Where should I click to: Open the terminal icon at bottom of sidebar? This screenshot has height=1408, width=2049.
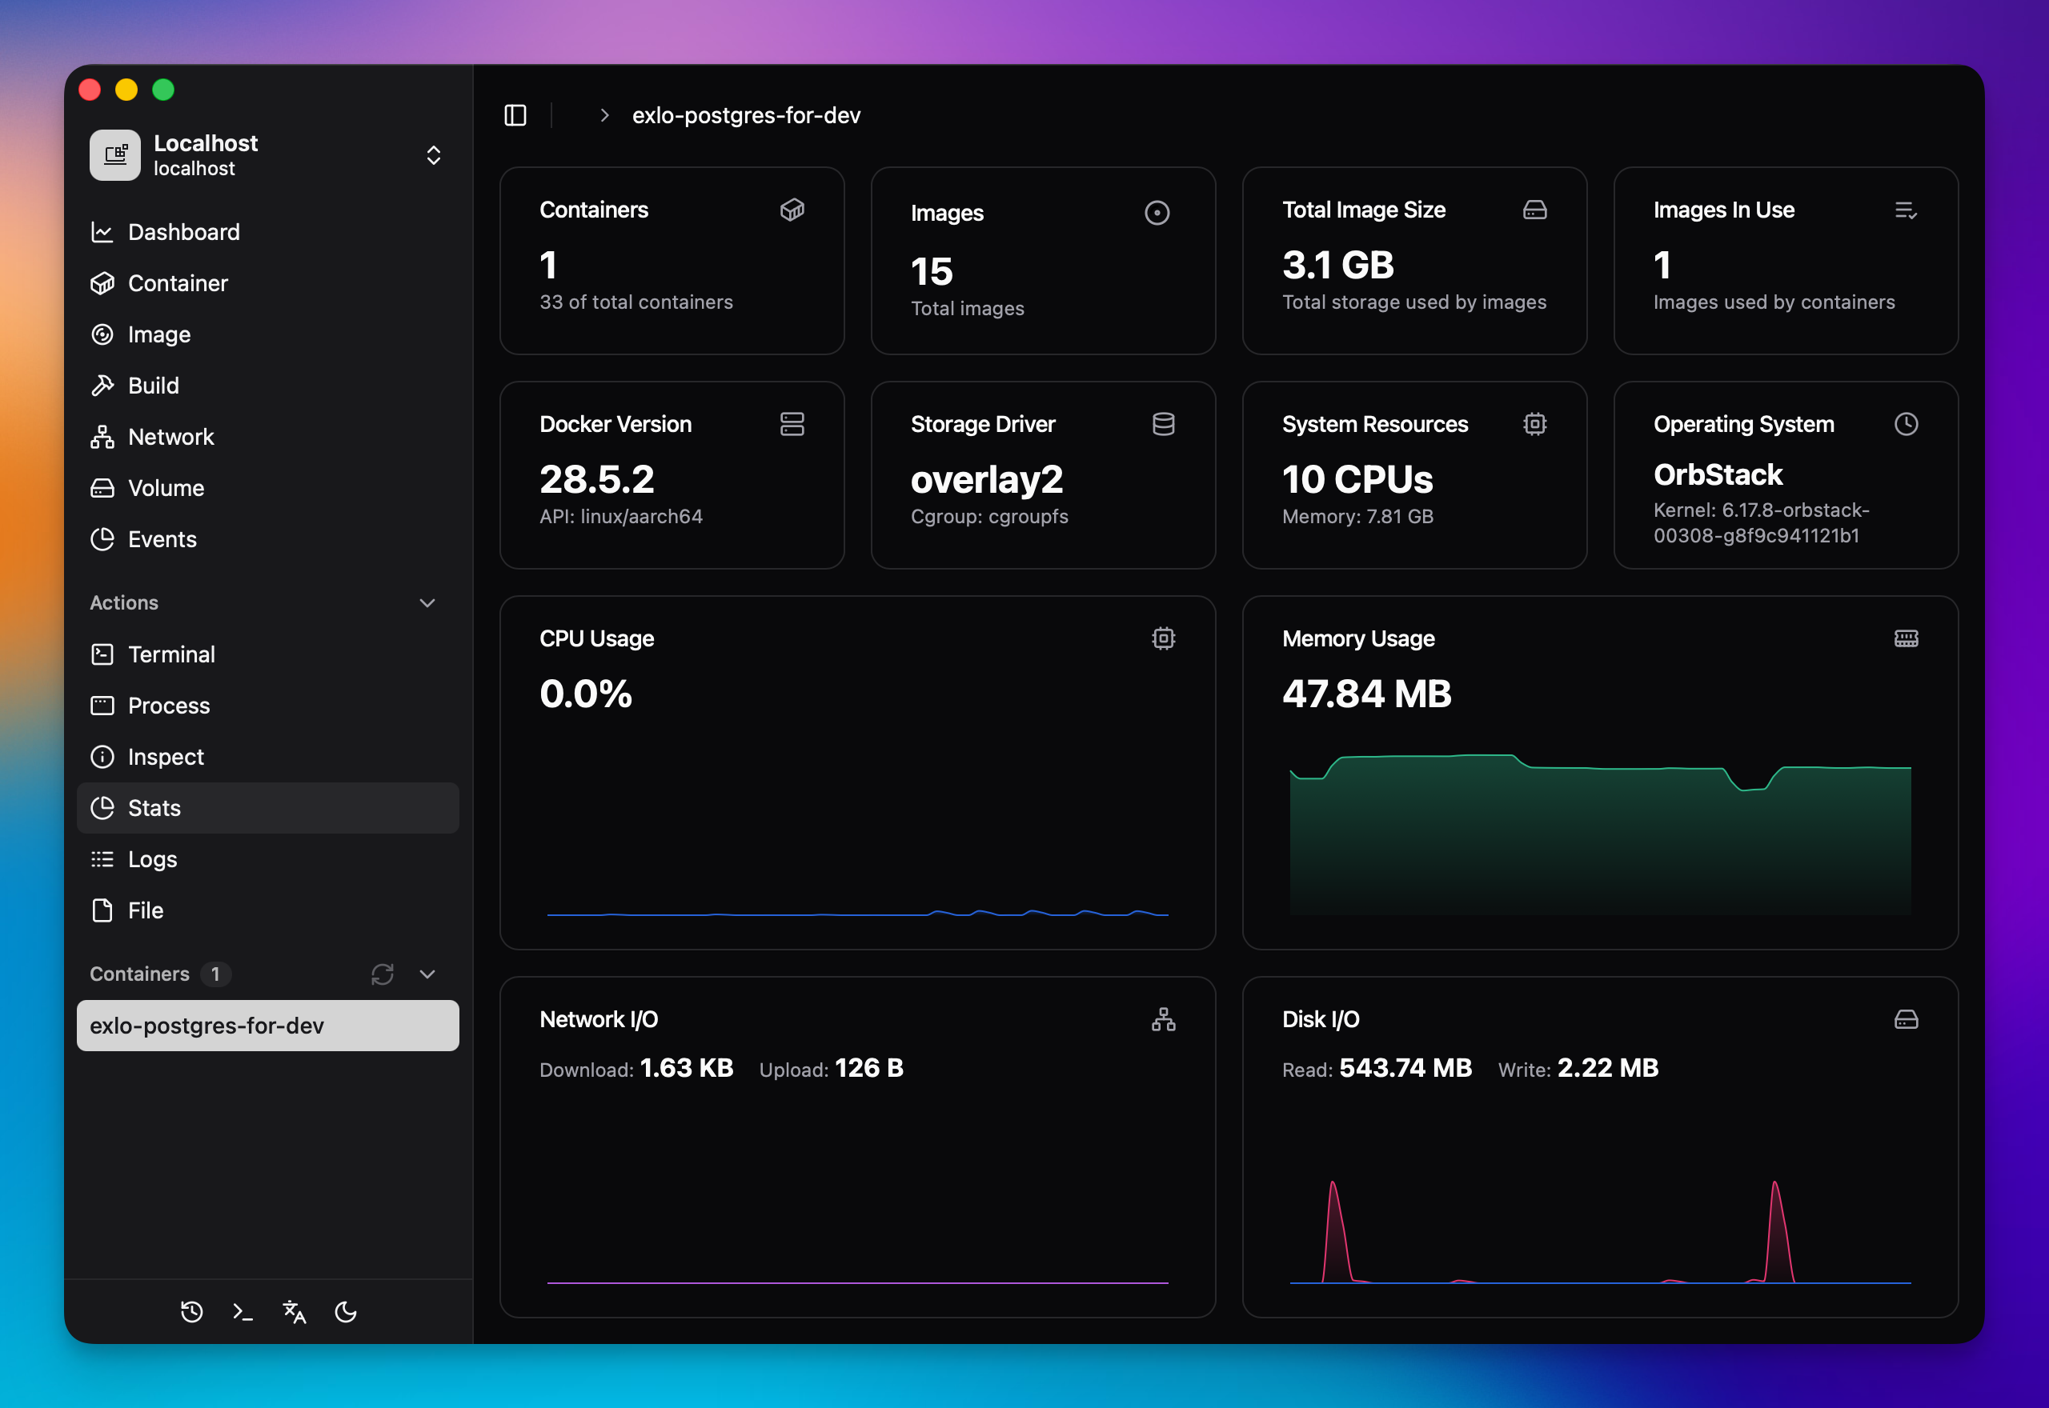pos(243,1312)
